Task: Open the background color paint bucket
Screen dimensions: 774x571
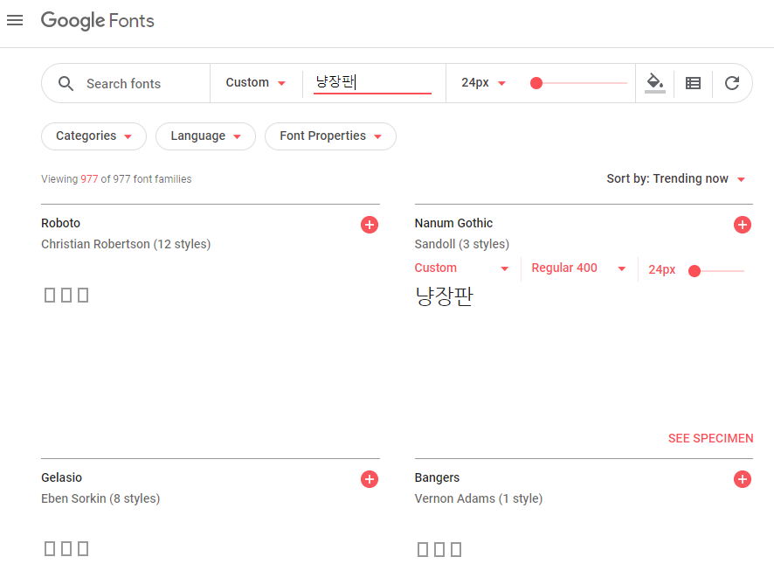Action: click(655, 83)
